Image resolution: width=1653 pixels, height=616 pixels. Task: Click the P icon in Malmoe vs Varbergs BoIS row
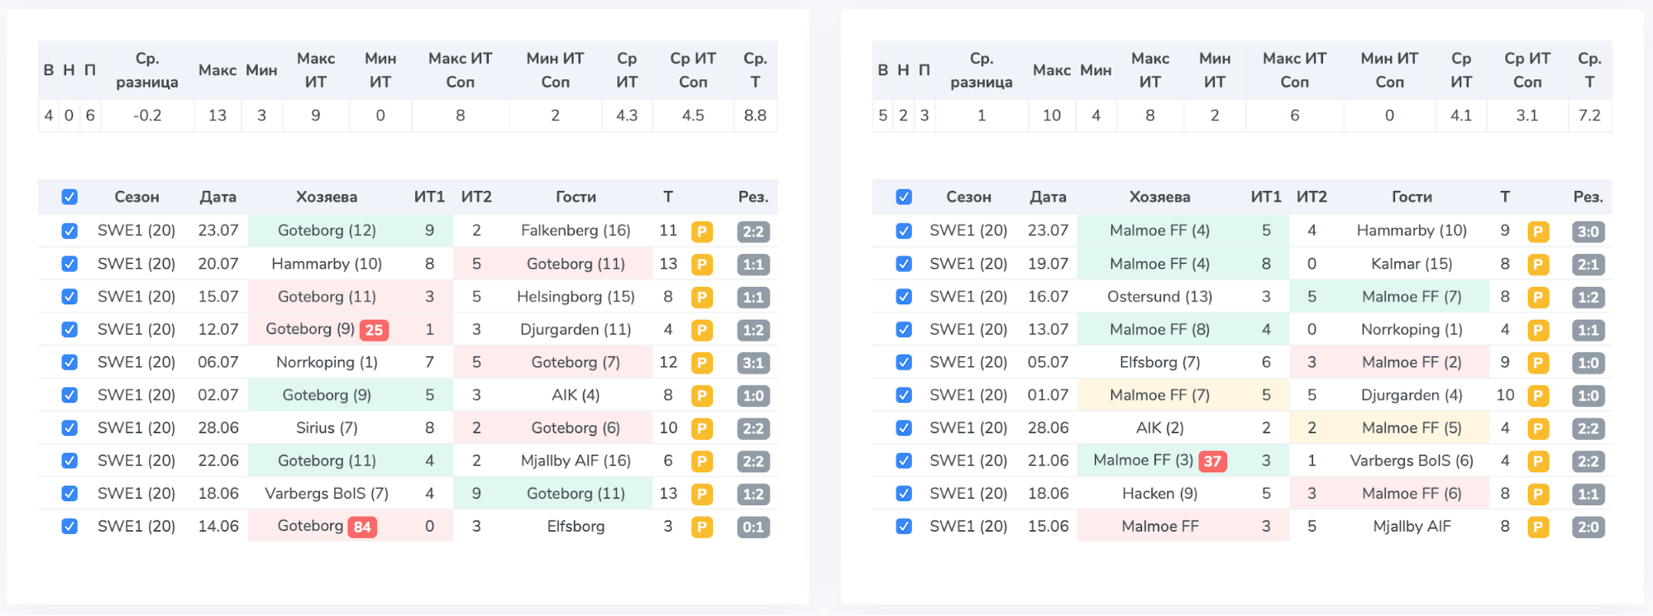[x=1538, y=461]
